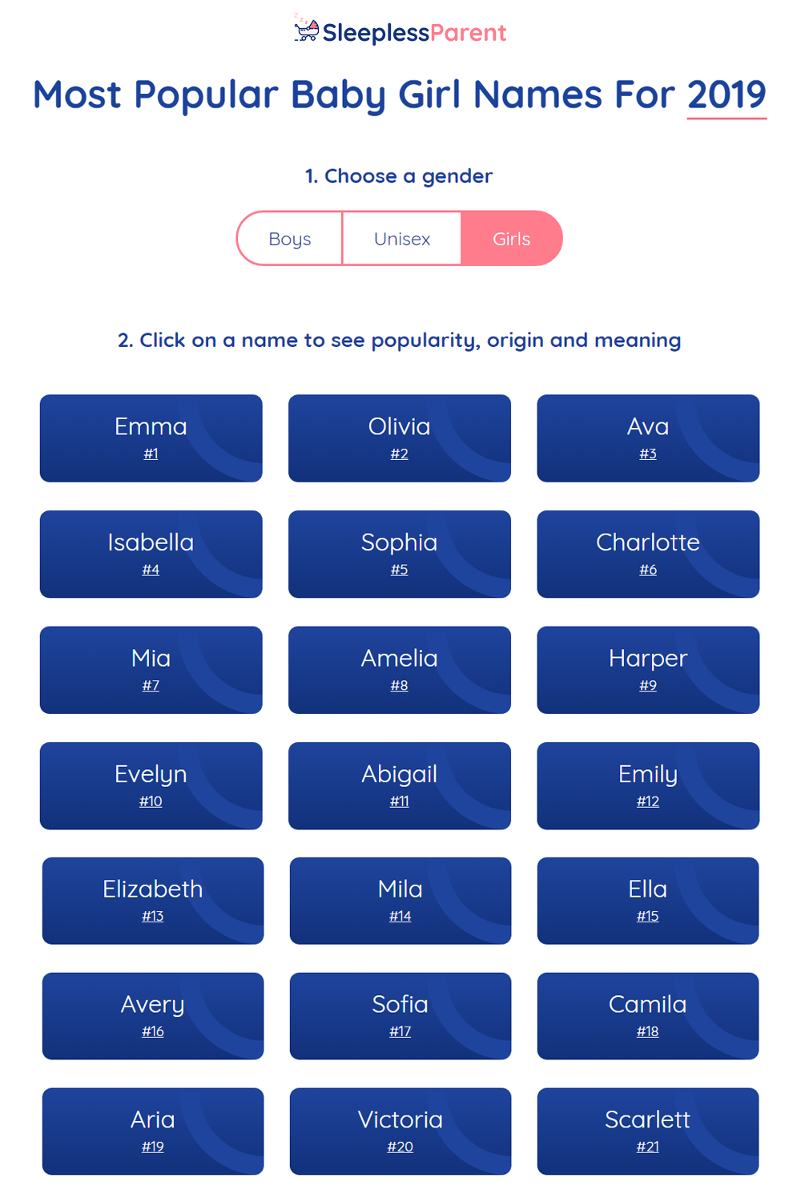Open the Elizabeth #13 name card
Image resolution: width=801 pixels, height=1202 pixels.
[x=153, y=901]
